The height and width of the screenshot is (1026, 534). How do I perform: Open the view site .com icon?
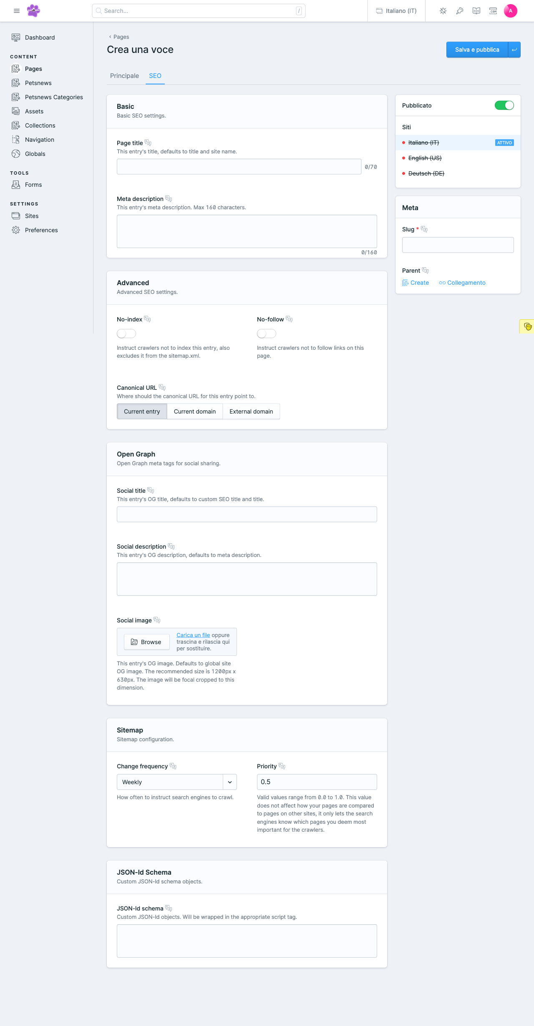pyautogui.click(x=493, y=11)
